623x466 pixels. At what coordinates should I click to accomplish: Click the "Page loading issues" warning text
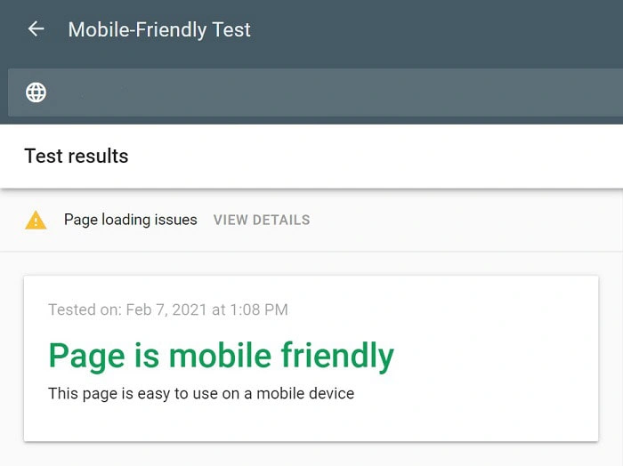[x=131, y=220]
